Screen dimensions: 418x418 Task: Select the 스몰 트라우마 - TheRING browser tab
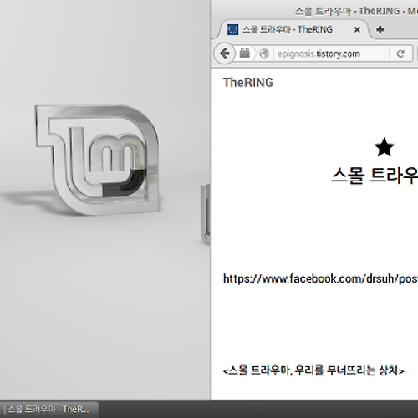tap(287, 29)
